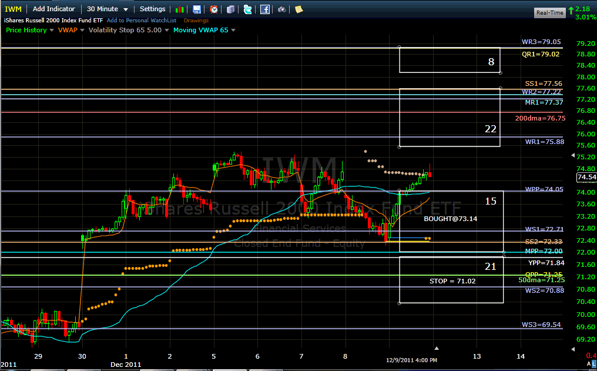Click the Add Indicator button
This screenshot has width=597, height=371.
54,9
